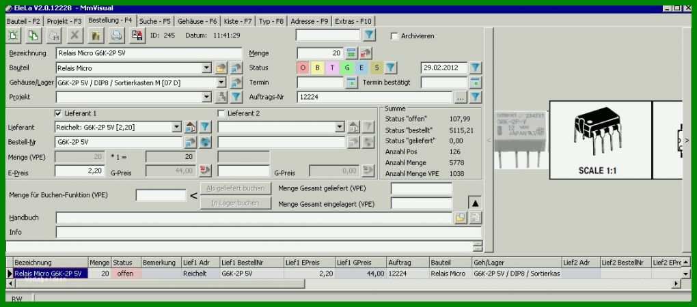Select table row Relais Micro G6K-2P 5V
This screenshot has height=307, width=697.
(346, 274)
